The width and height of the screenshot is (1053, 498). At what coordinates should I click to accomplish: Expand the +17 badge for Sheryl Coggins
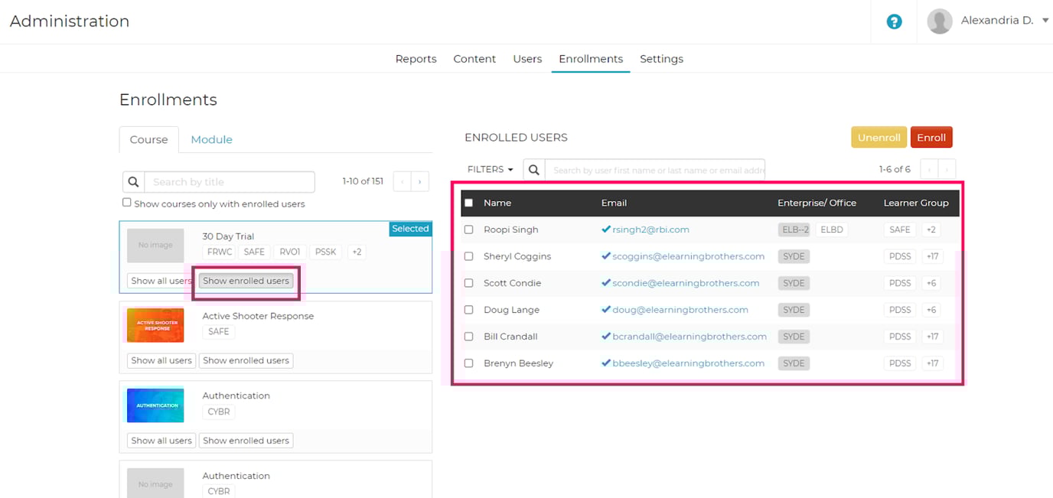point(932,256)
